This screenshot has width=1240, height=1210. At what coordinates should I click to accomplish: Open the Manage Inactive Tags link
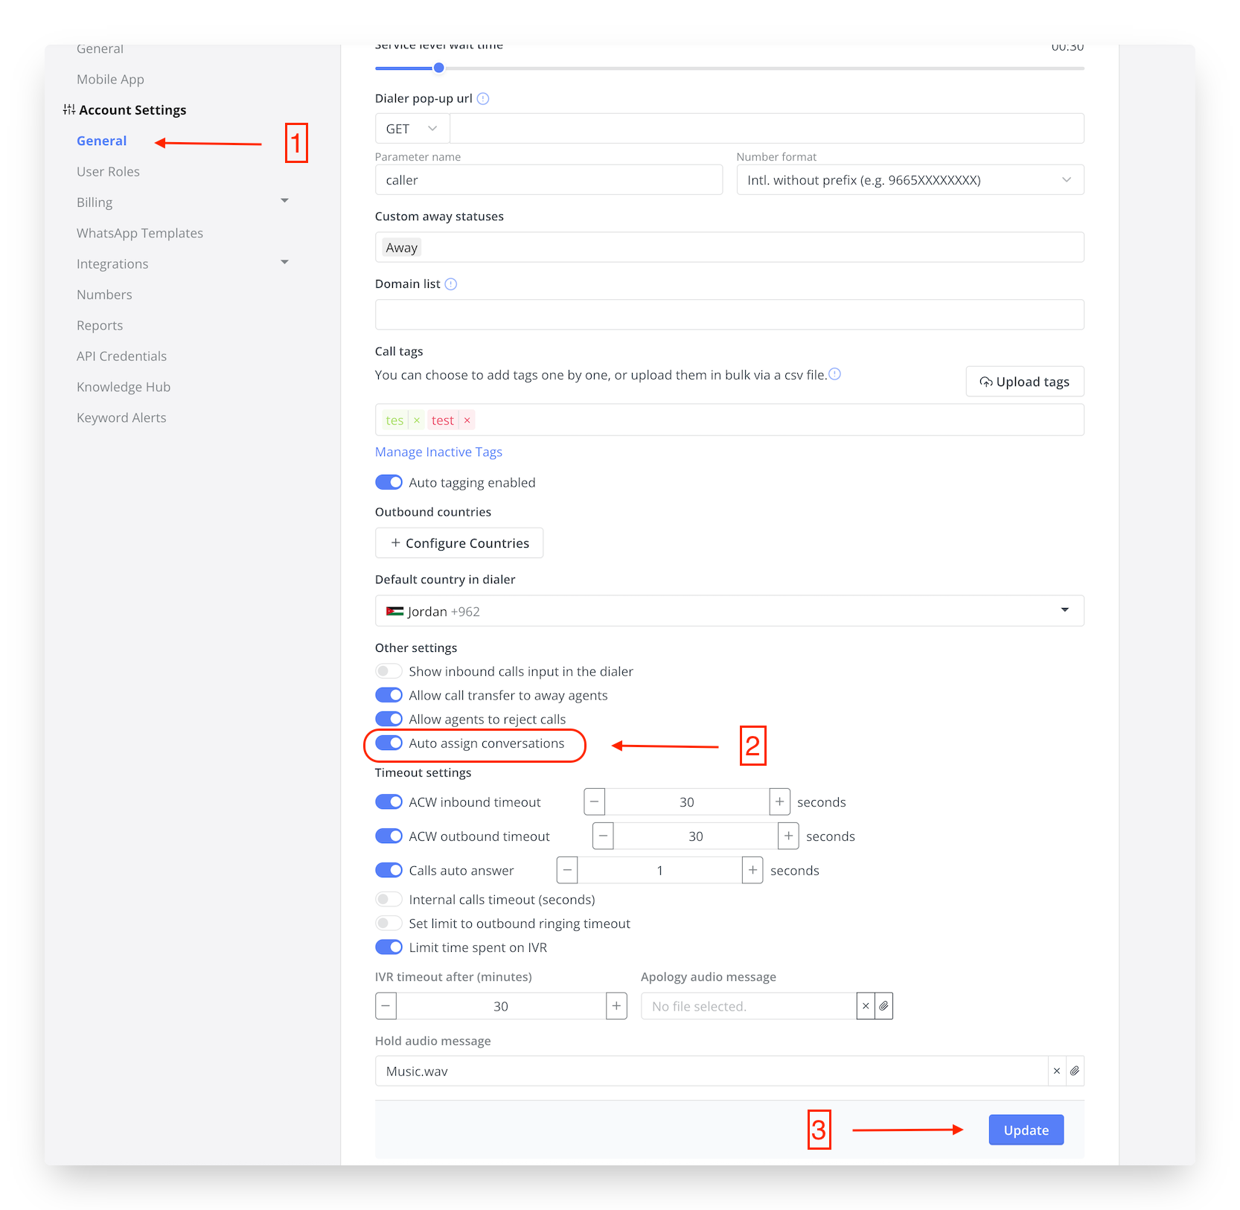coord(438,452)
